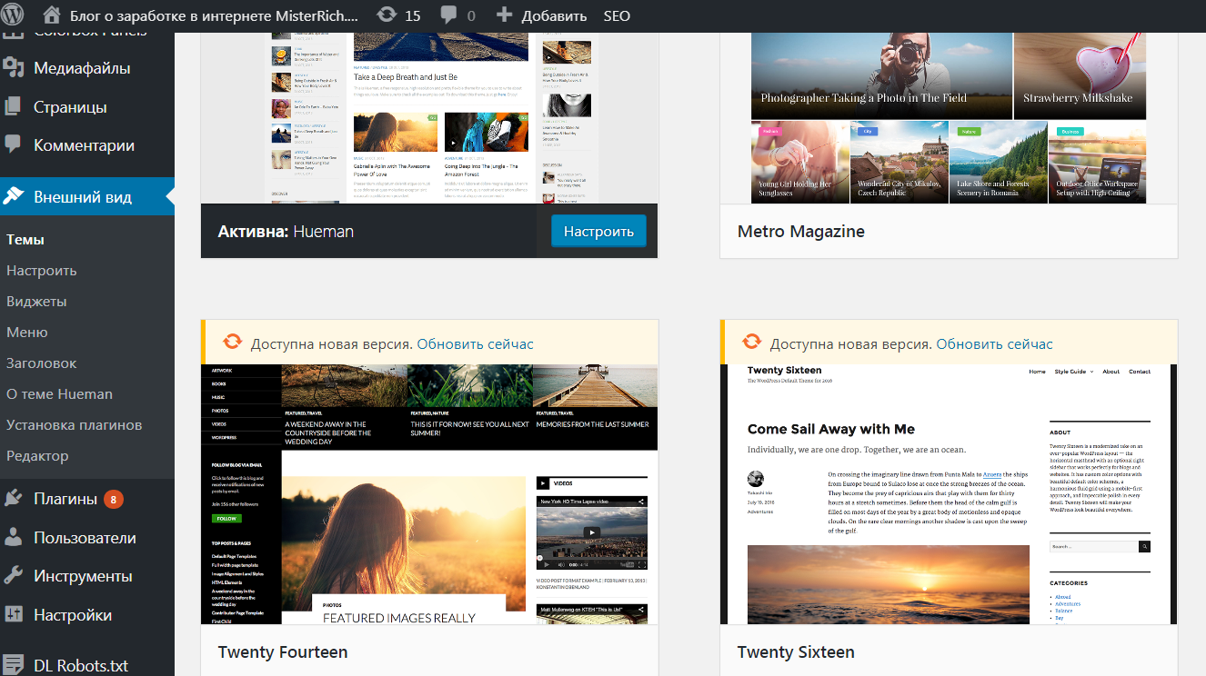Click the home icon for the site
The width and height of the screenshot is (1206, 676).
[x=53, y=15]
